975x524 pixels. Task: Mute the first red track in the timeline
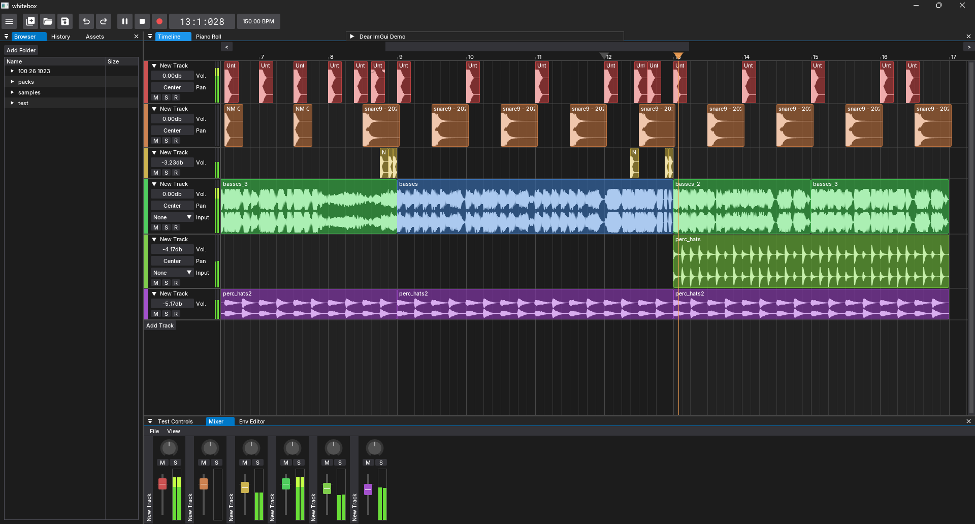[156, 97]
